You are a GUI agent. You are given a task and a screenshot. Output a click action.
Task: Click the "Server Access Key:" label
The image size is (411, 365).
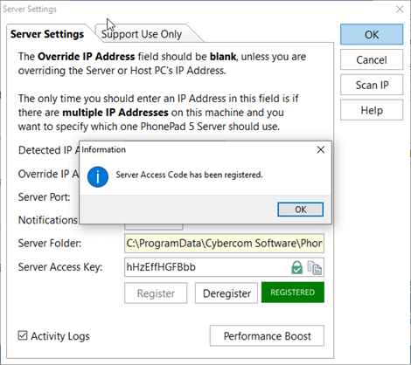pos(60,267)
